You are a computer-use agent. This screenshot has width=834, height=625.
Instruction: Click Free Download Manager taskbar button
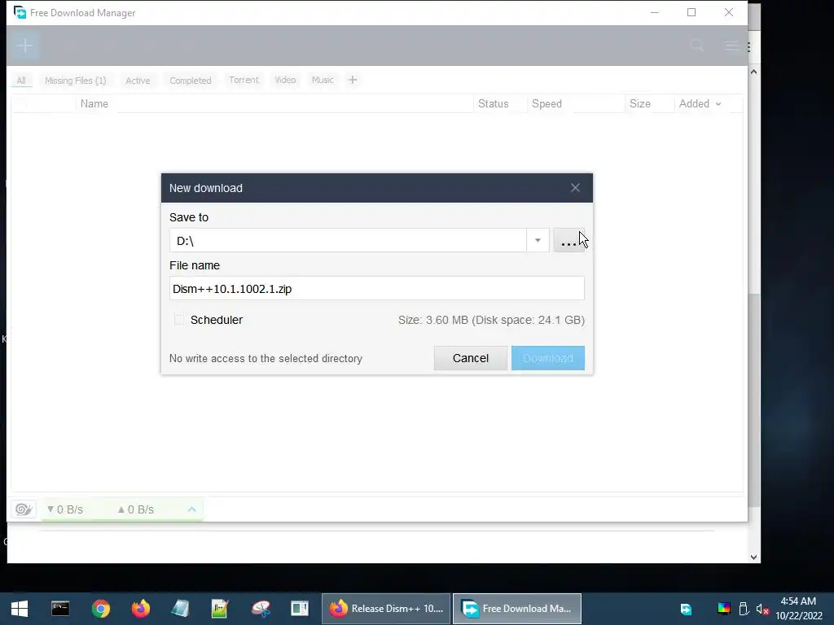coord(517,609)
